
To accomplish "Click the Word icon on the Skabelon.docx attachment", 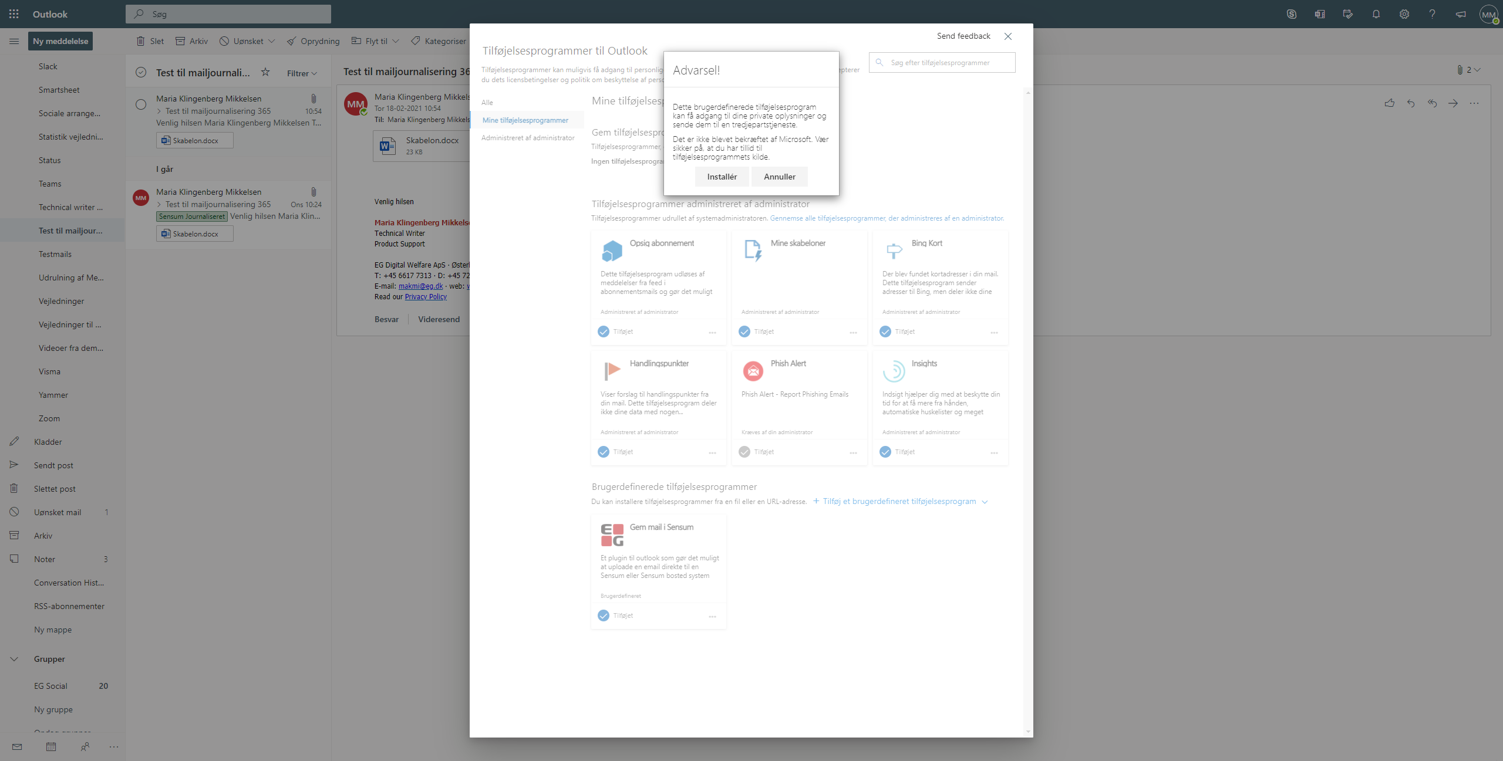I will click(x=387, y=146).
